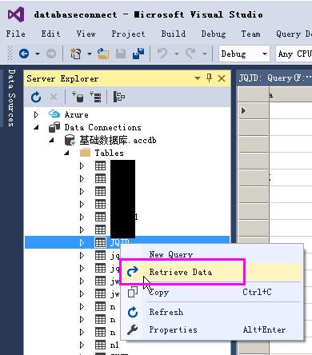Open the Undo history dropdown arrow

(177, 54)
